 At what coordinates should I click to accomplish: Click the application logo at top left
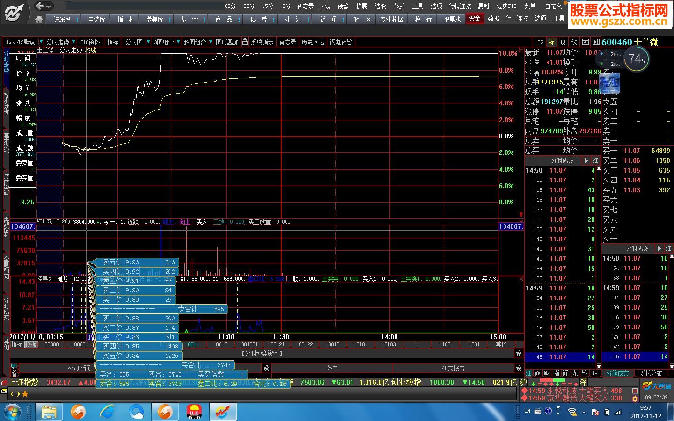click(x=14, y=12)
